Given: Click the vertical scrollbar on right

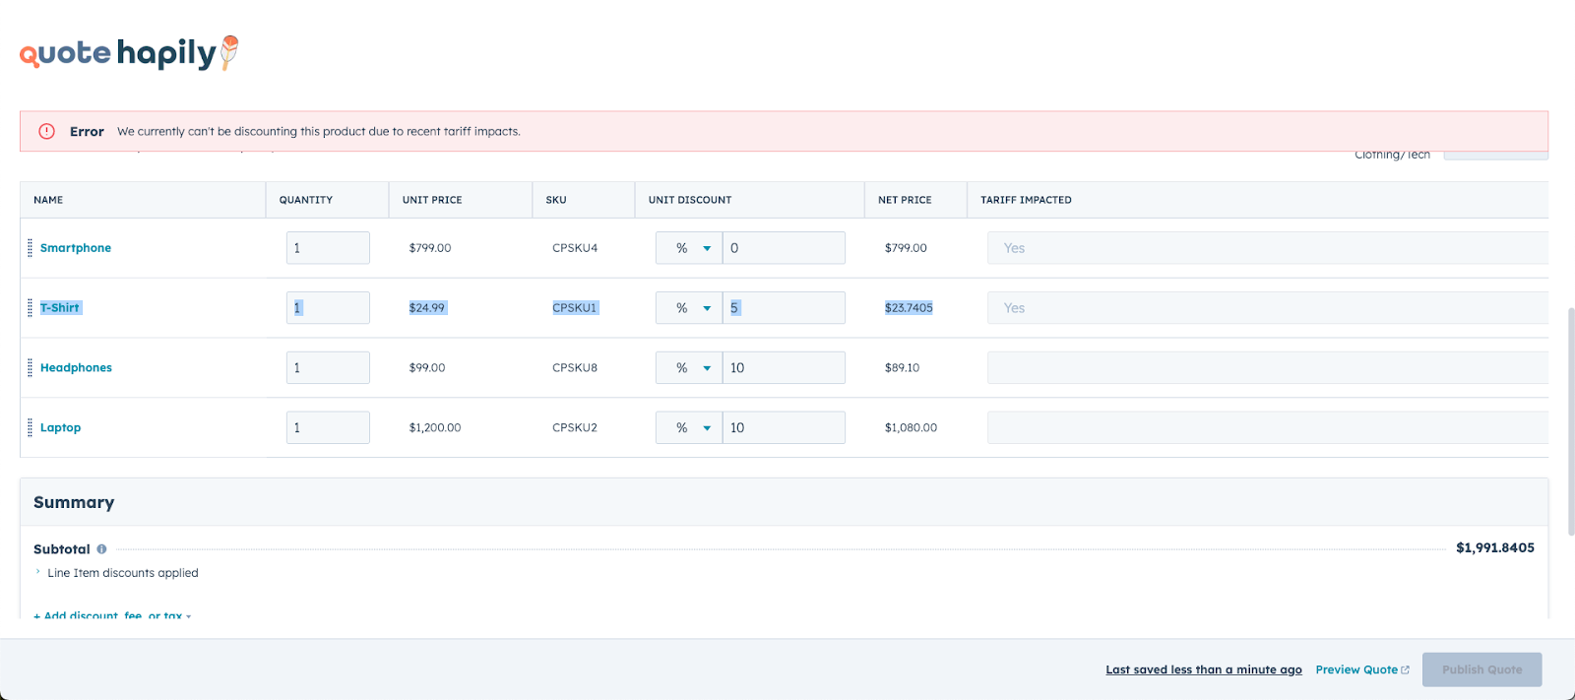Looking at the screenshot, I should pos(1570,421).
